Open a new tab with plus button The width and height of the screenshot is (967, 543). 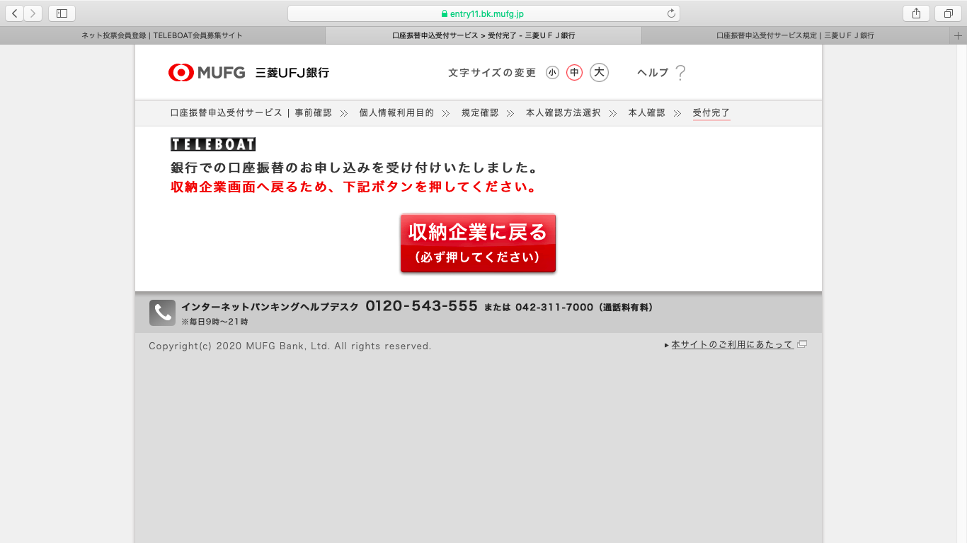coord(959,35)
